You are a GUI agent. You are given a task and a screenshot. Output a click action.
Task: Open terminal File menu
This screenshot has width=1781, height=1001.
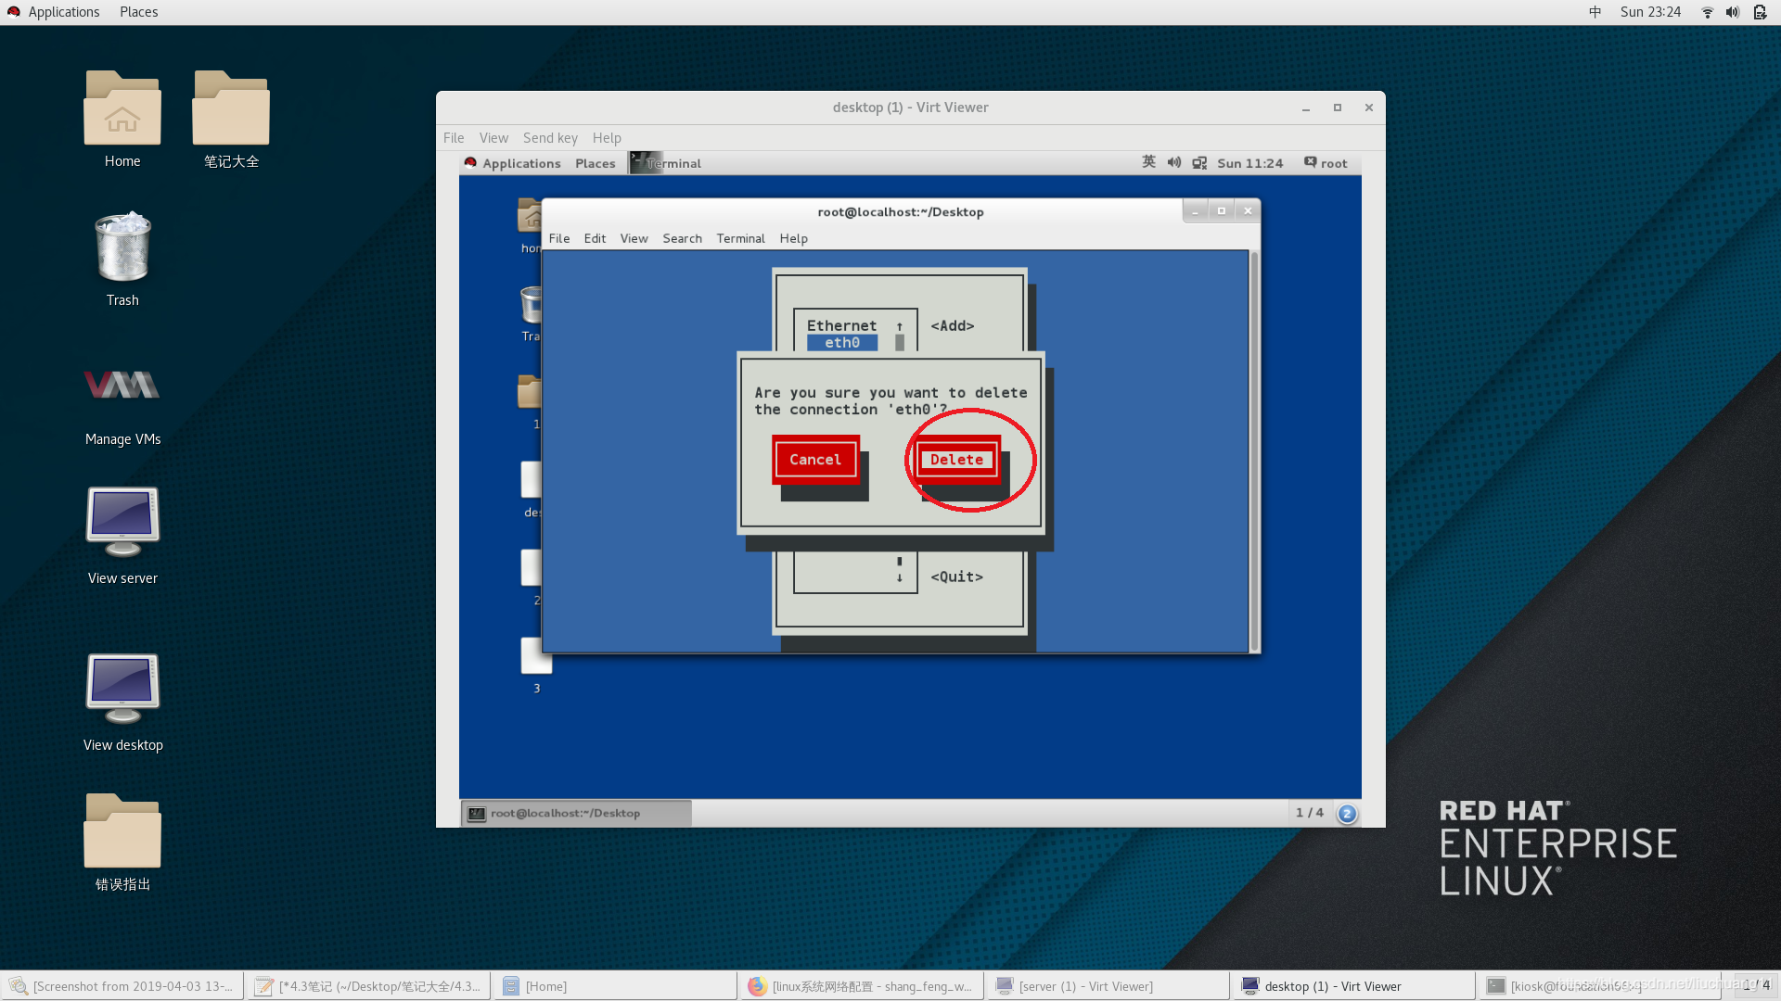559,238
